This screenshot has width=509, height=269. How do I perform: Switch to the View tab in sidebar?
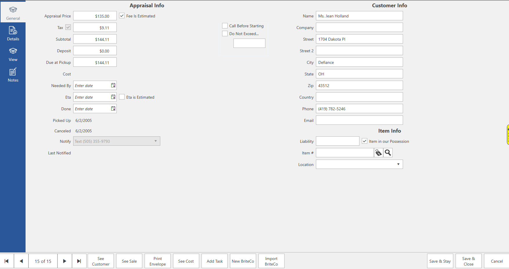(13, 54)
